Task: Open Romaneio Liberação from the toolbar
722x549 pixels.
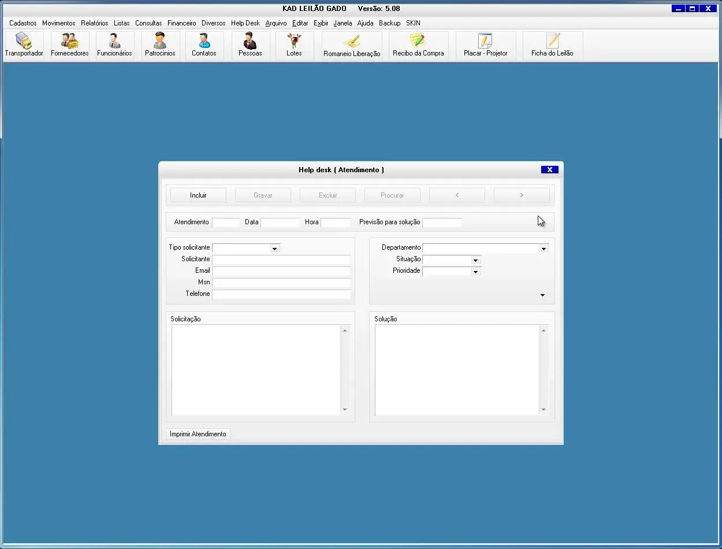Action: coord(352,46)
